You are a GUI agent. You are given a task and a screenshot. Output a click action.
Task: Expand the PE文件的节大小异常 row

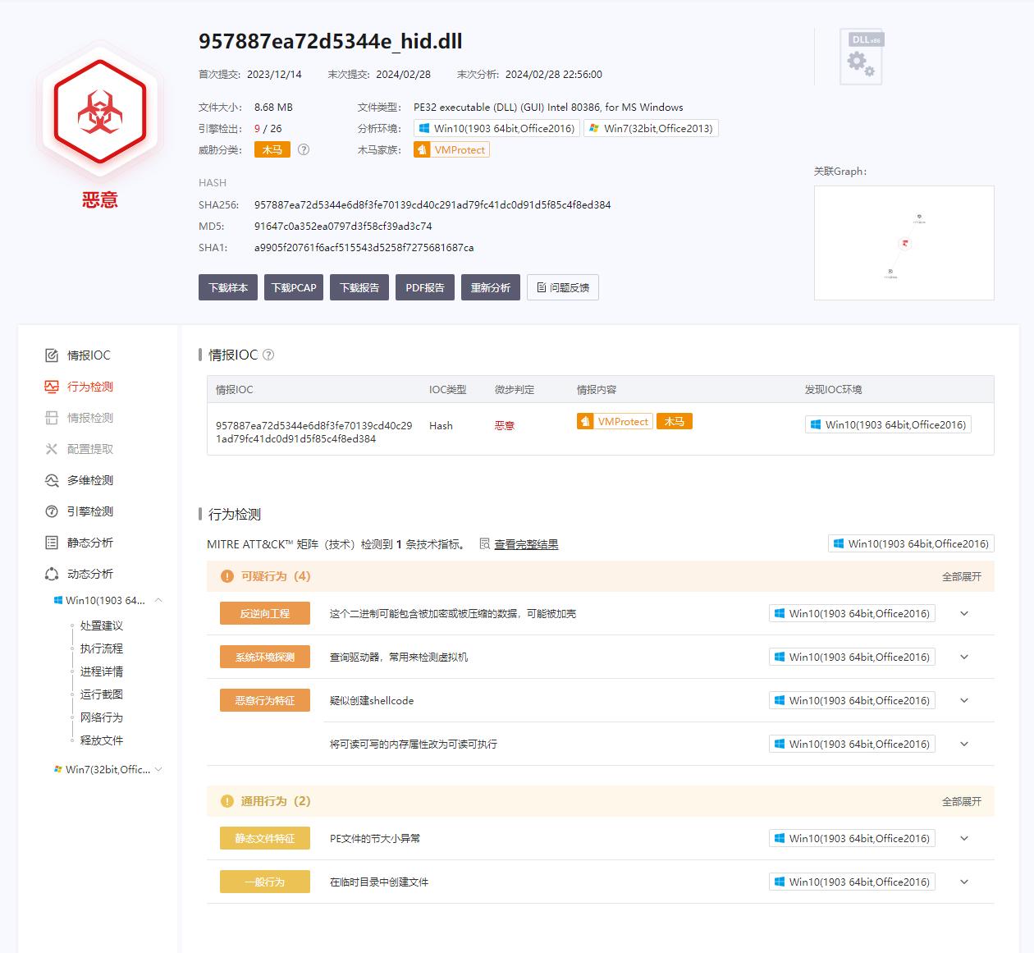(964, 839)
